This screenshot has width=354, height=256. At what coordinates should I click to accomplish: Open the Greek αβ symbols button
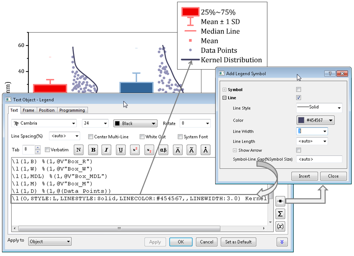(x=163, y=150)
